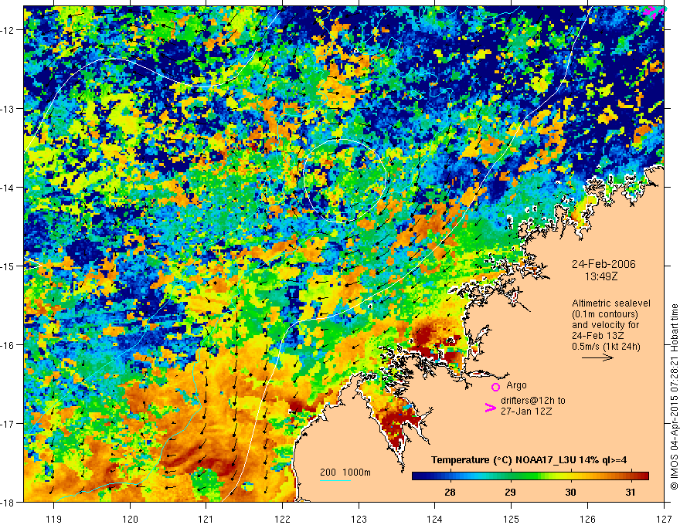The image size is (680, 525).
Task: Click the longitude axis label 123
Action: tap(359, 519)
